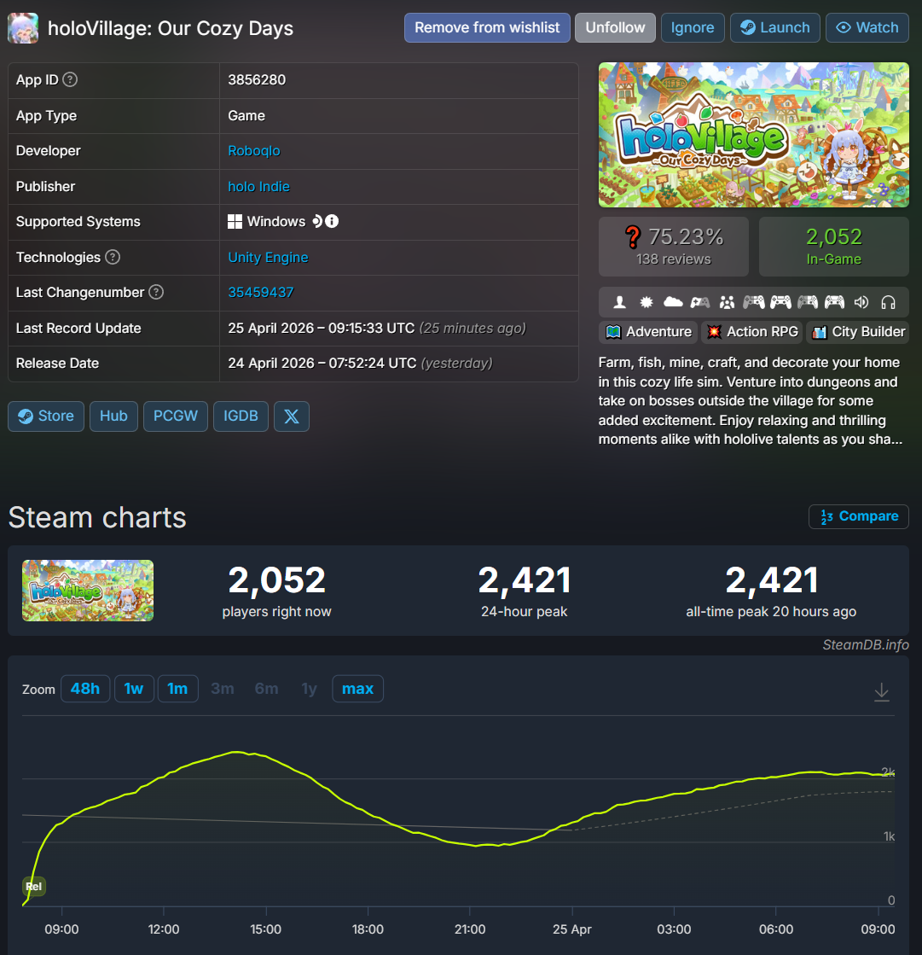922x955 pixels.
Task: Open the Compare charts button
Action: click(858, 516)
